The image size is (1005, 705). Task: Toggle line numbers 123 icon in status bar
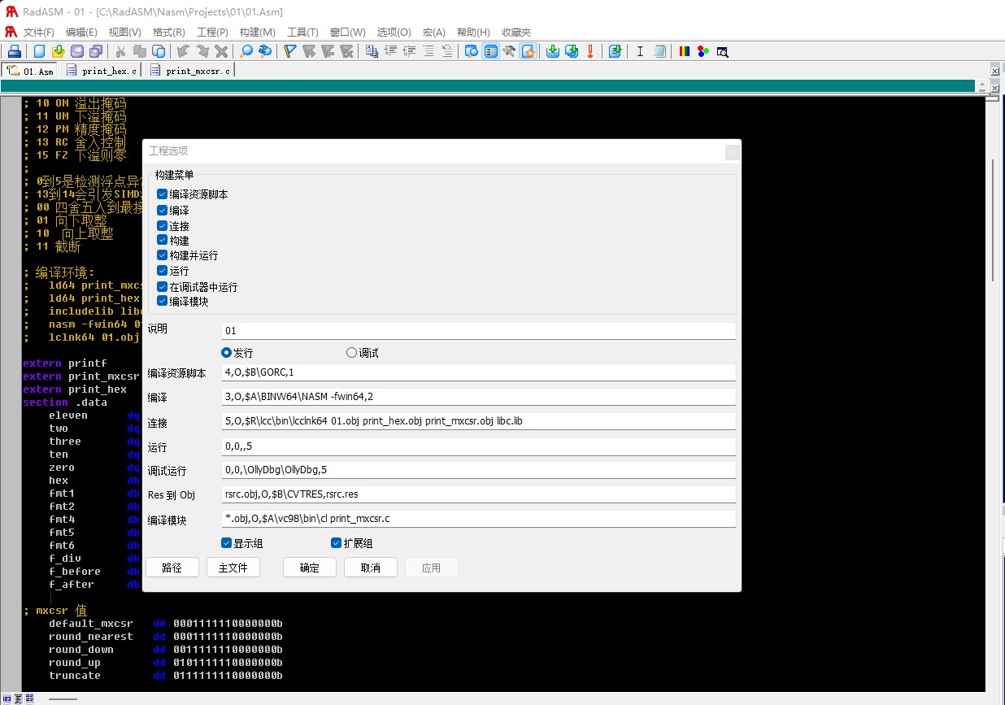(7, 698)
